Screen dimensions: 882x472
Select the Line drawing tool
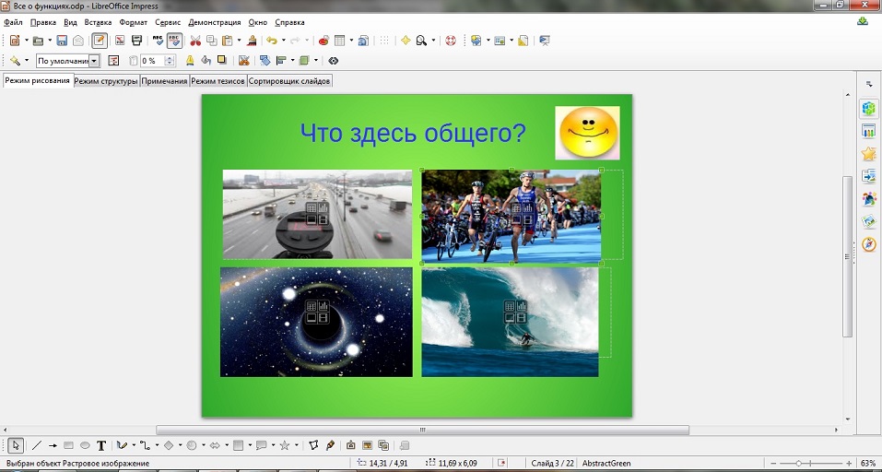click(x=38, y=446)
